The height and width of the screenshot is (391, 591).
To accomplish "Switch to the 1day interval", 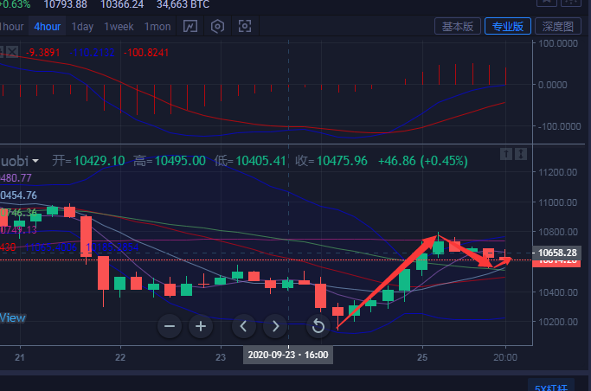I will 82,26.
